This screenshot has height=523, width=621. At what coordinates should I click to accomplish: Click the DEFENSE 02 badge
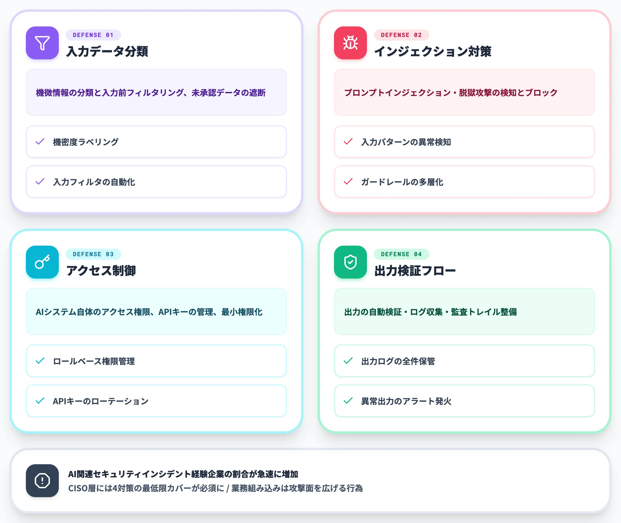coord(401,35)
